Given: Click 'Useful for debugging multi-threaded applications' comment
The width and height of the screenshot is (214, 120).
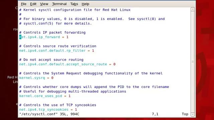Looking at the screenshot, I should [73, 91].
